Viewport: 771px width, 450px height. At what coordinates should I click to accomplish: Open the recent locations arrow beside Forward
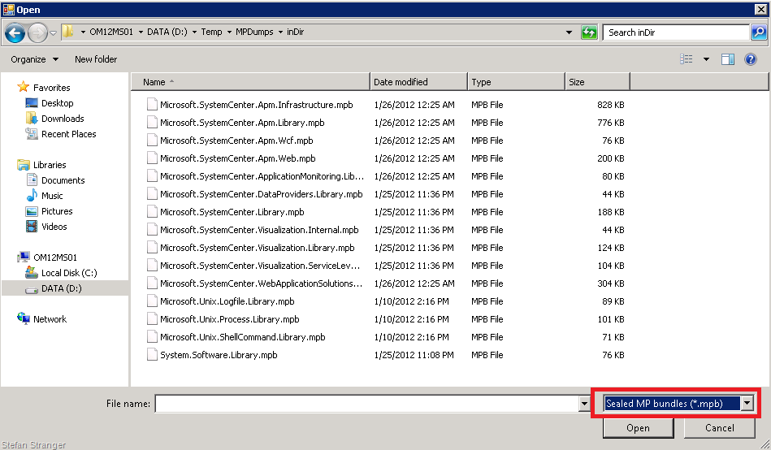(53, 33)
